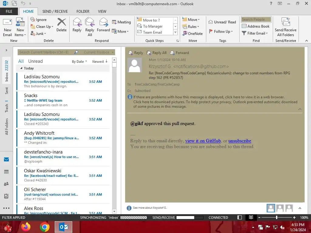Reply with a Meeting

[121, 22]
